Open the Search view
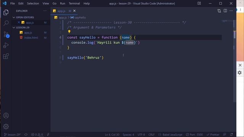 (x=6, y=23)
